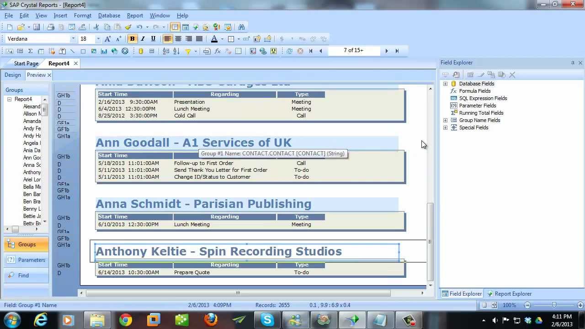Switch to the Design tab
Image resolution: width=585 pixels, height=329 pixels.
(13, 75)
